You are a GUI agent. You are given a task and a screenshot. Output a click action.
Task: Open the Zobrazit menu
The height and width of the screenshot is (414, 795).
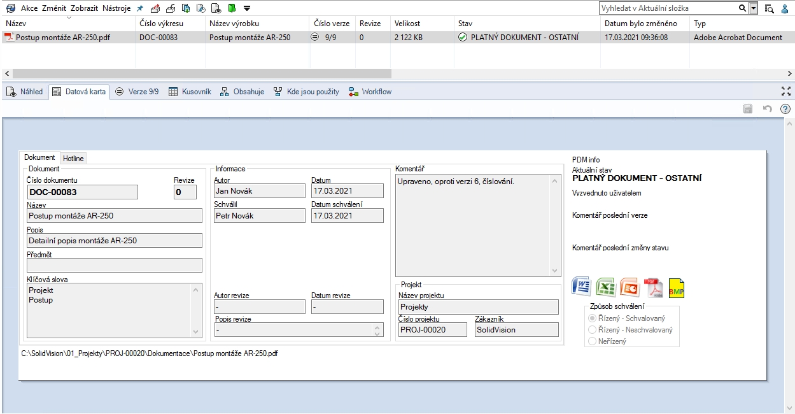coord(85,8)
